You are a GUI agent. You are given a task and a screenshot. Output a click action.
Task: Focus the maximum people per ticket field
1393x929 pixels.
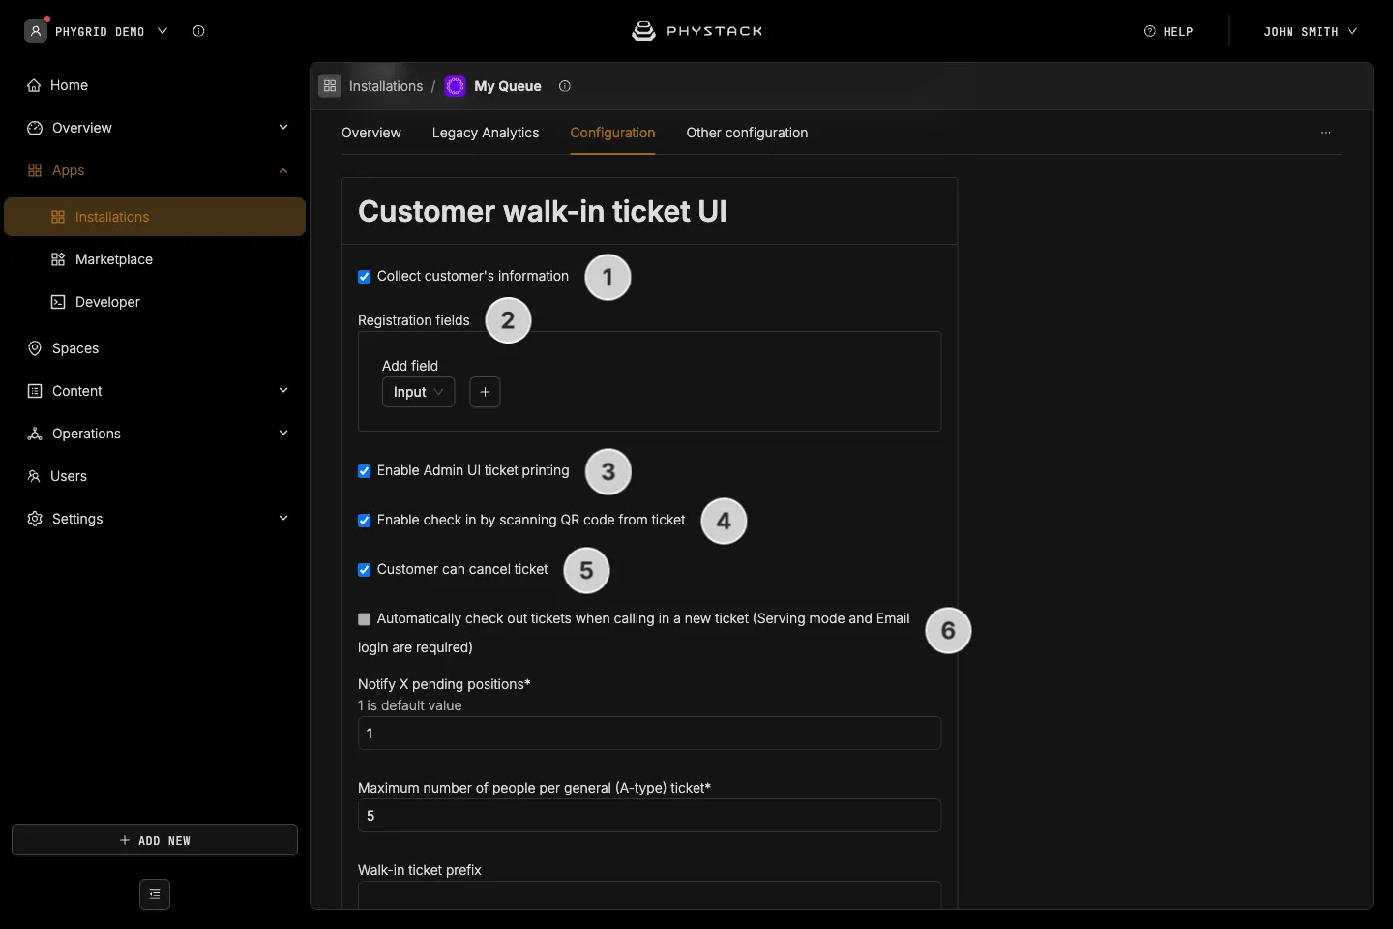coord(649,815)
